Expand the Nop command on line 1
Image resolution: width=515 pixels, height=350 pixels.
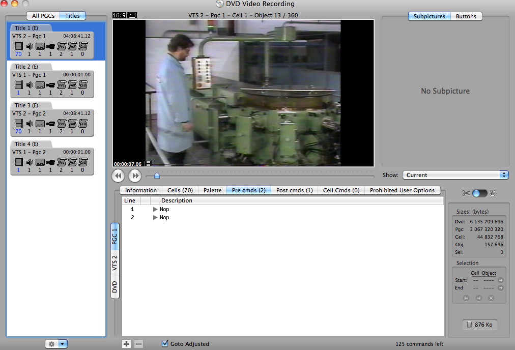(x=155, y=209)
